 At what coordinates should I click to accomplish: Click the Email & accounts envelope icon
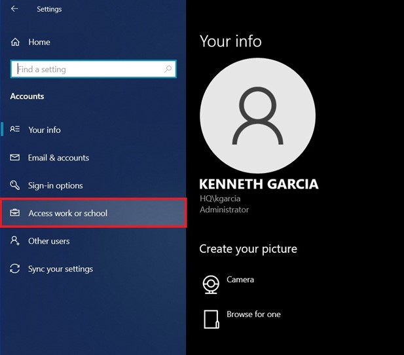pyautogui.click(x=14, y=157)
